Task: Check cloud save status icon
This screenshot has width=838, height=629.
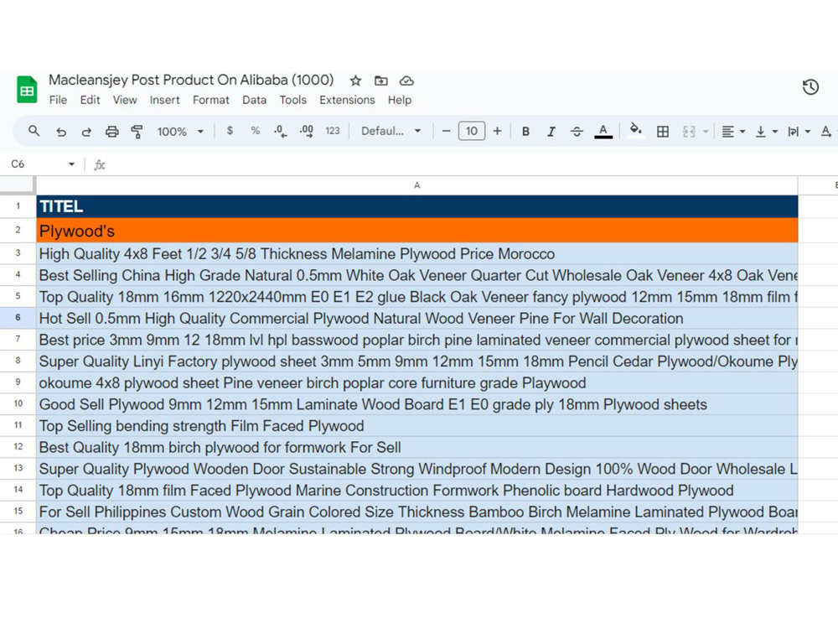Action: [x=406, y=81]
